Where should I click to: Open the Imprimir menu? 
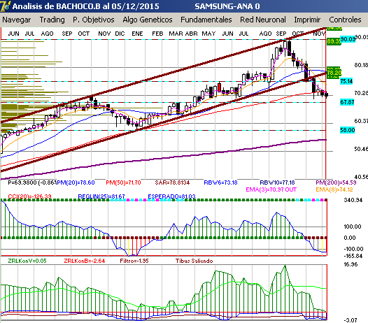307,20
